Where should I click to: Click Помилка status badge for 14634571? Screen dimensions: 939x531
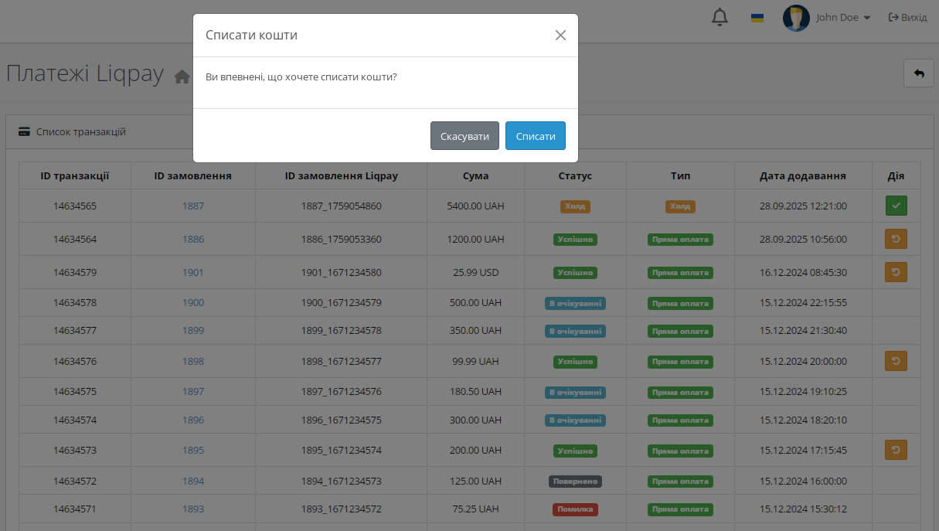coord(575,509)
